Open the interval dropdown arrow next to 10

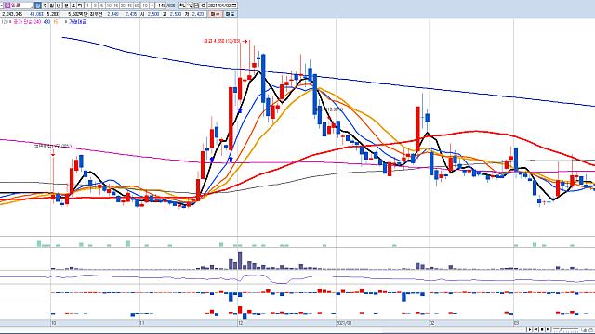tap(152, 6)
